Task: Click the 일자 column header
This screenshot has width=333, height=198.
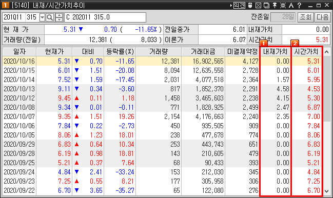Action: pyautogui.click(x=19, y=52)
